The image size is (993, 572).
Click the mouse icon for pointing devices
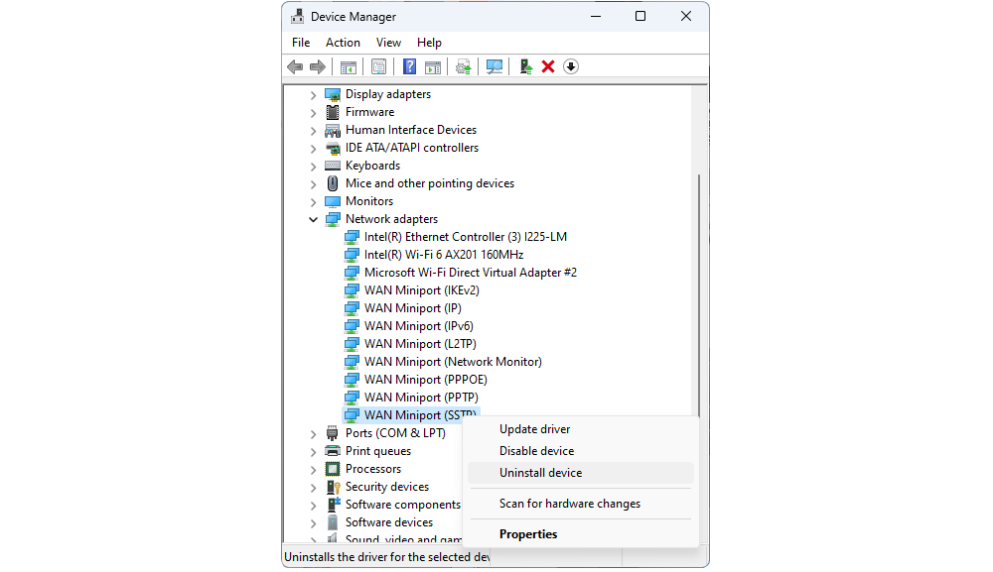coord(333,183)
